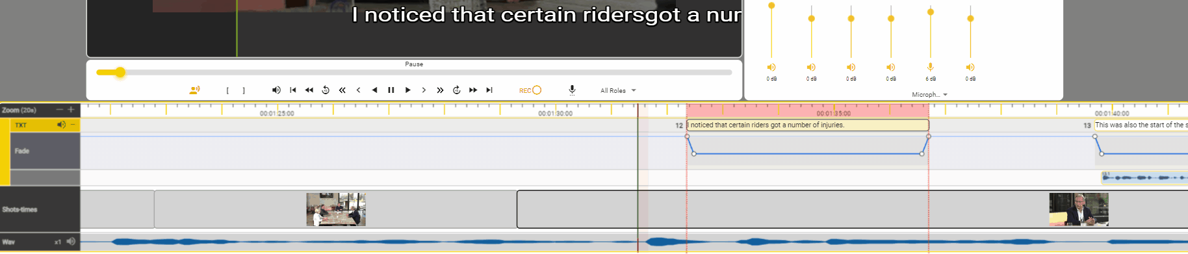Mute the player volume speaker icon
Screen dimensions: 1188x254
coord(276,90)
